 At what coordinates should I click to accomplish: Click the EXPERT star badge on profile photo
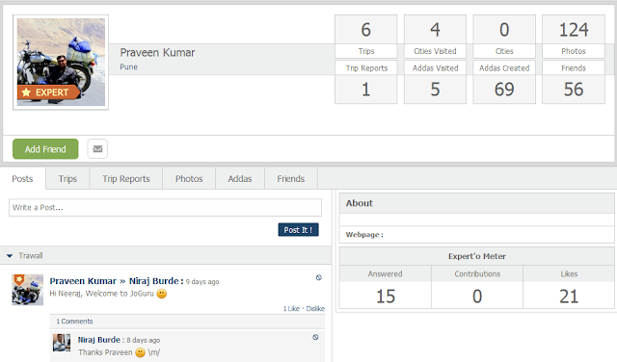point(48,92)
